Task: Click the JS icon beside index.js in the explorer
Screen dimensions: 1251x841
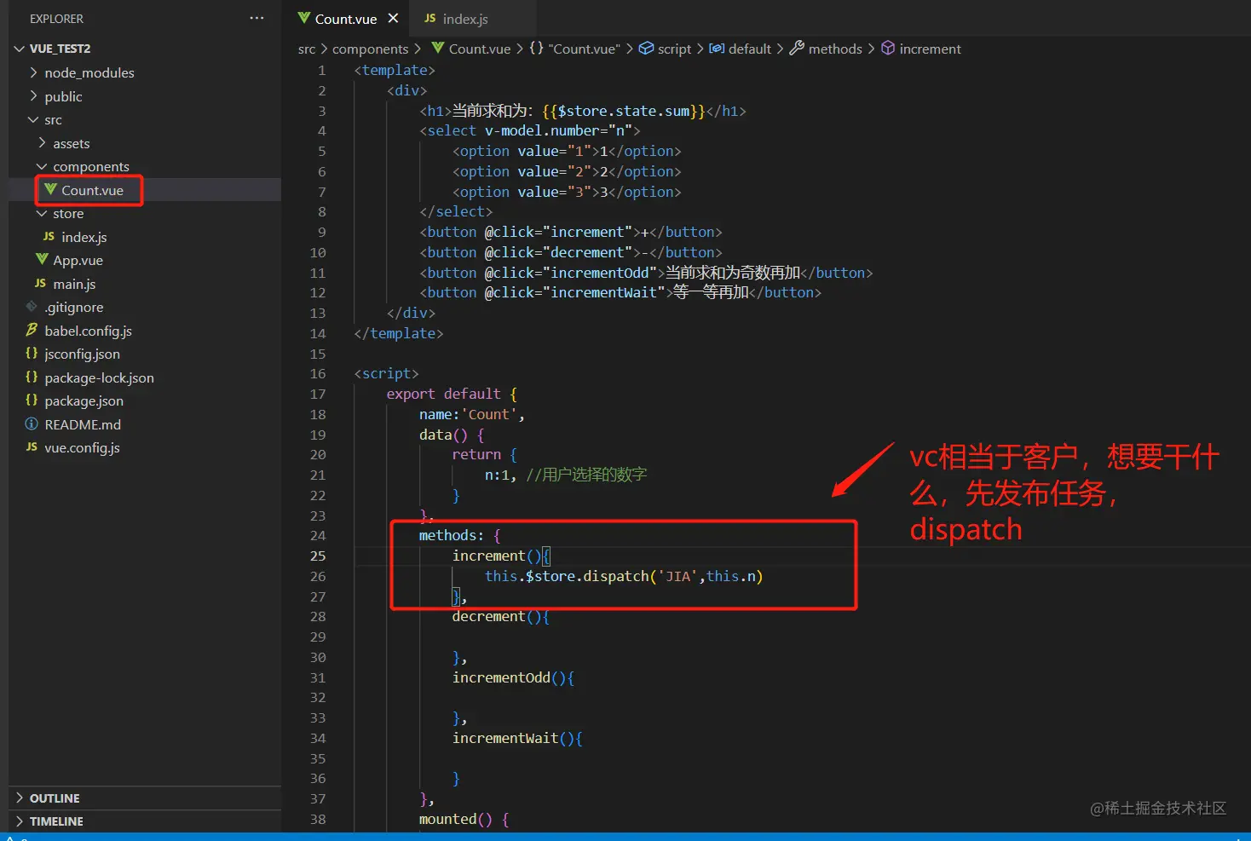Action: [x=49, y=236]
